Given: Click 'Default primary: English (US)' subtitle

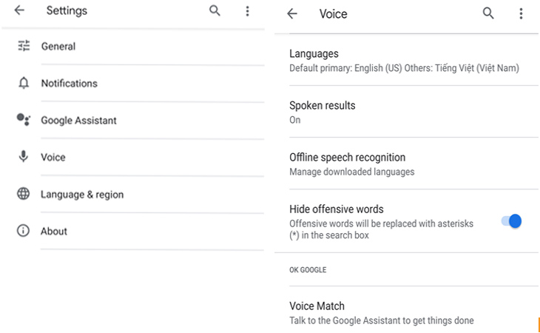Looking at the screenshot, I should tap(345, 68).
